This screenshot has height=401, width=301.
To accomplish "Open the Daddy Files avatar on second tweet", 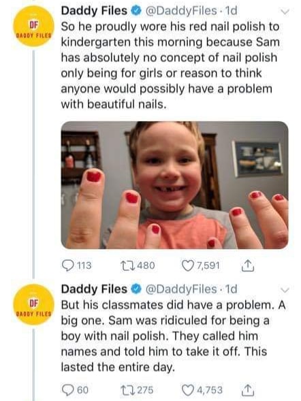I will coord(33,304).
